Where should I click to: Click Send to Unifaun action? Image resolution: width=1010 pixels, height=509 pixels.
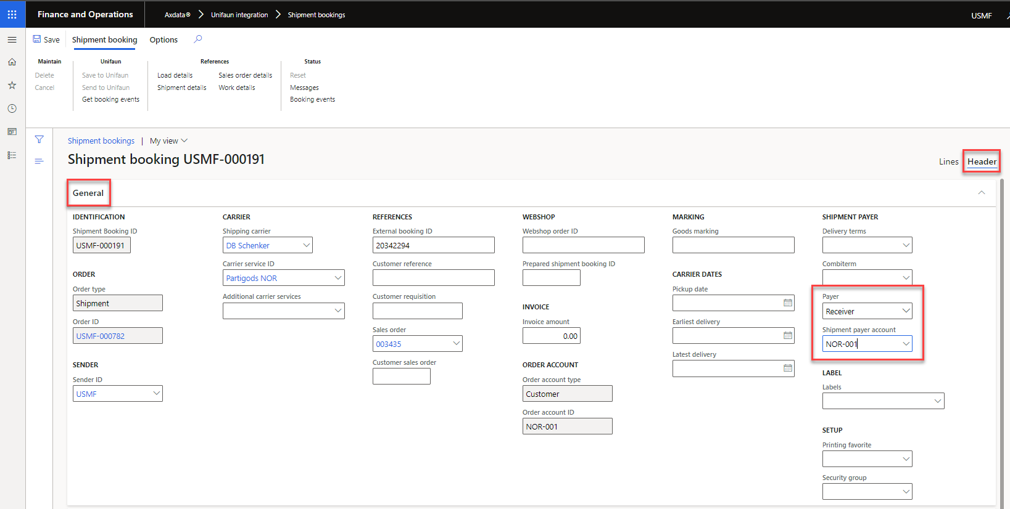point(106,88)
